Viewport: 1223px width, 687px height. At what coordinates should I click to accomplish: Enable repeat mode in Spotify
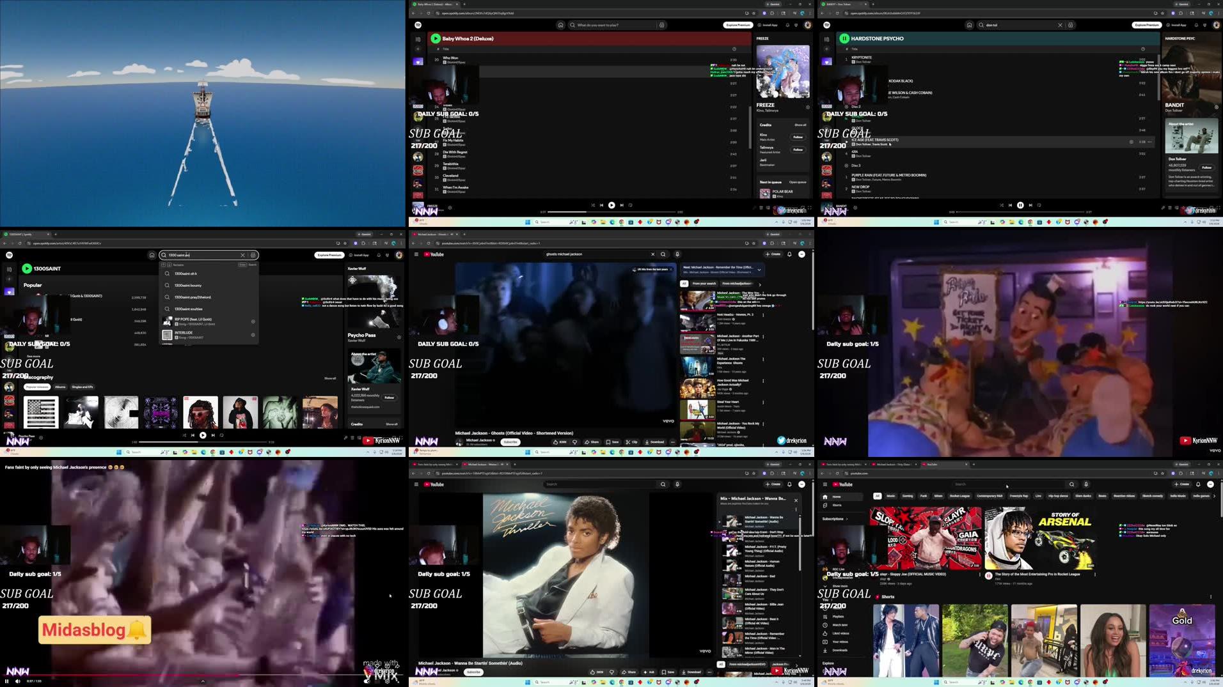click(630, 205)
